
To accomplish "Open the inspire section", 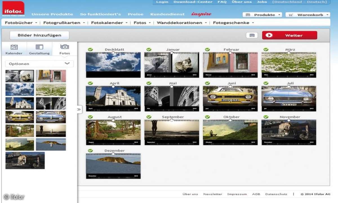I will pyautogui.click(x=201, y=14).
